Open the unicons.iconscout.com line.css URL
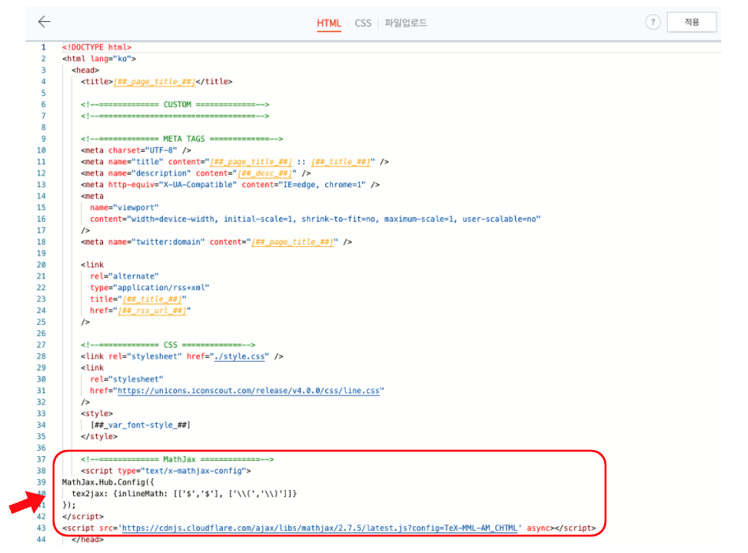Screen dimensions: 748x553 click(249, 390)
